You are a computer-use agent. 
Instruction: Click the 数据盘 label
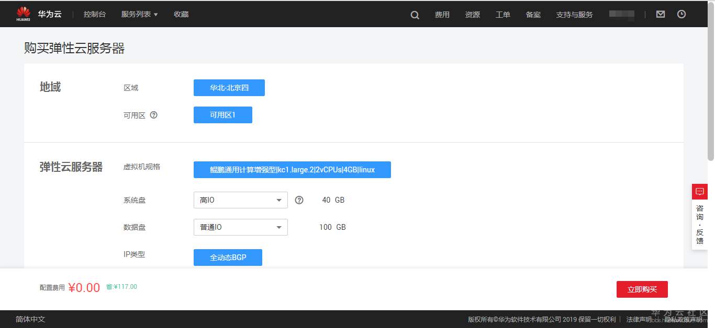[135, 227]
